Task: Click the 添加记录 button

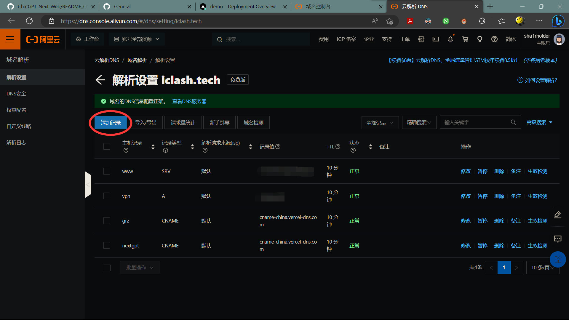Action: coord(111,123)
